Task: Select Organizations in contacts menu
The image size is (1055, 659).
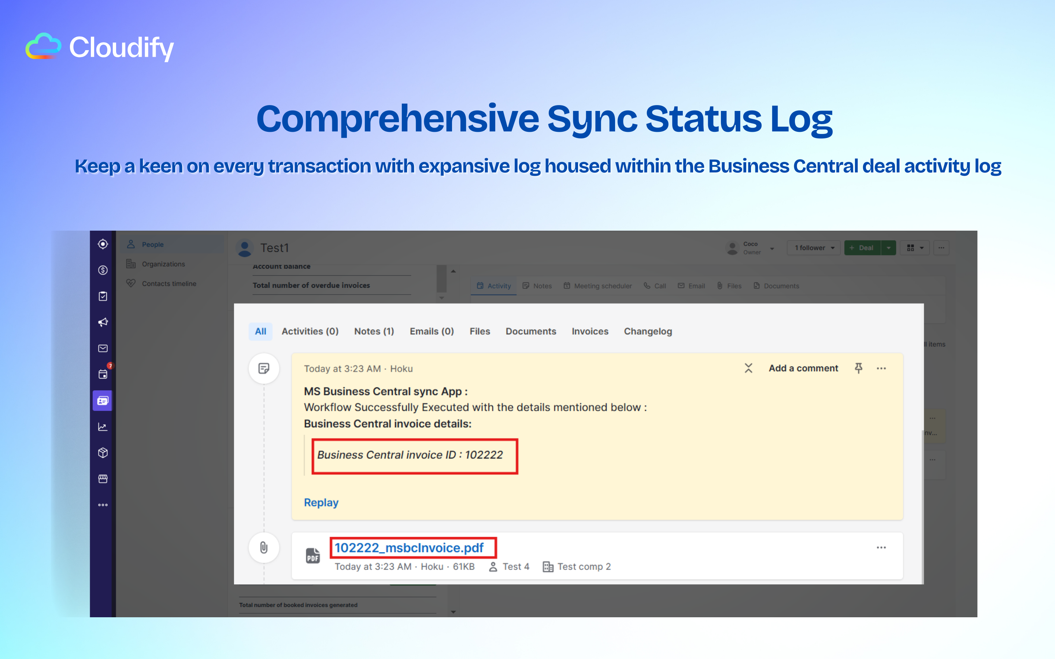Action: pos(163,264)
